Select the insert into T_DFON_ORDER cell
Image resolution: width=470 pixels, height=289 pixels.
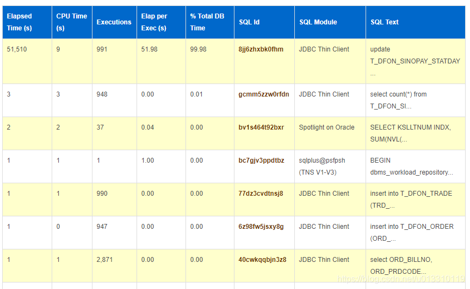pos(416,233)
